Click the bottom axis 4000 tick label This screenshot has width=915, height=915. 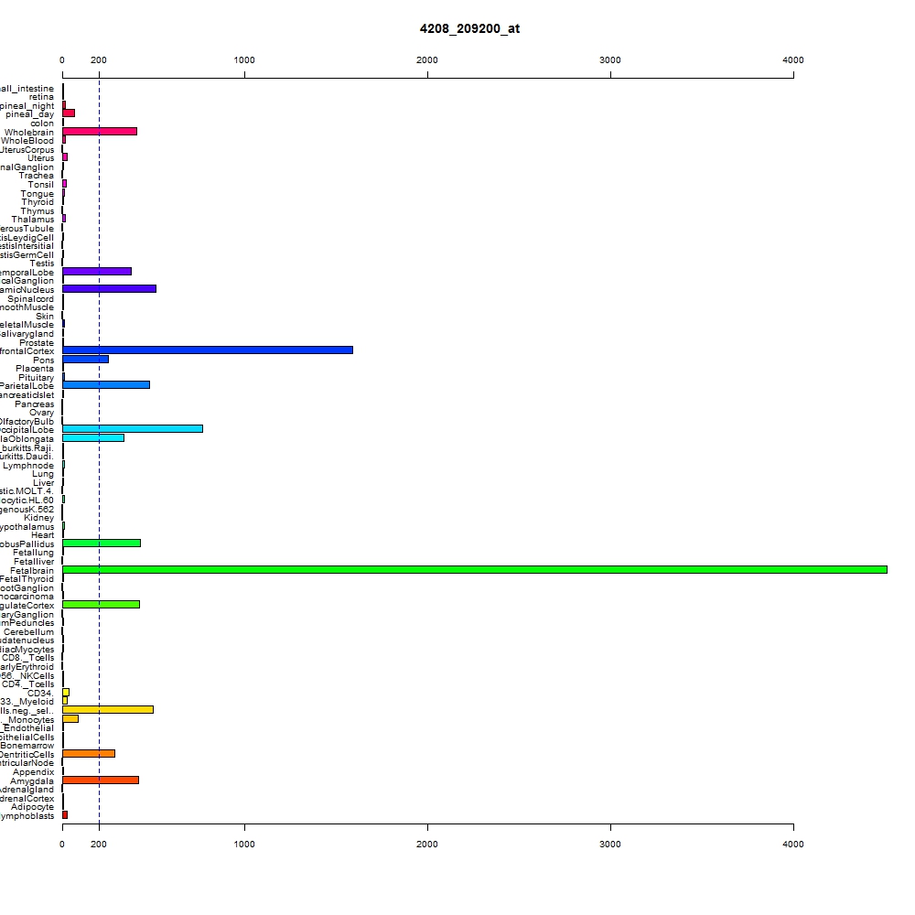793,845
